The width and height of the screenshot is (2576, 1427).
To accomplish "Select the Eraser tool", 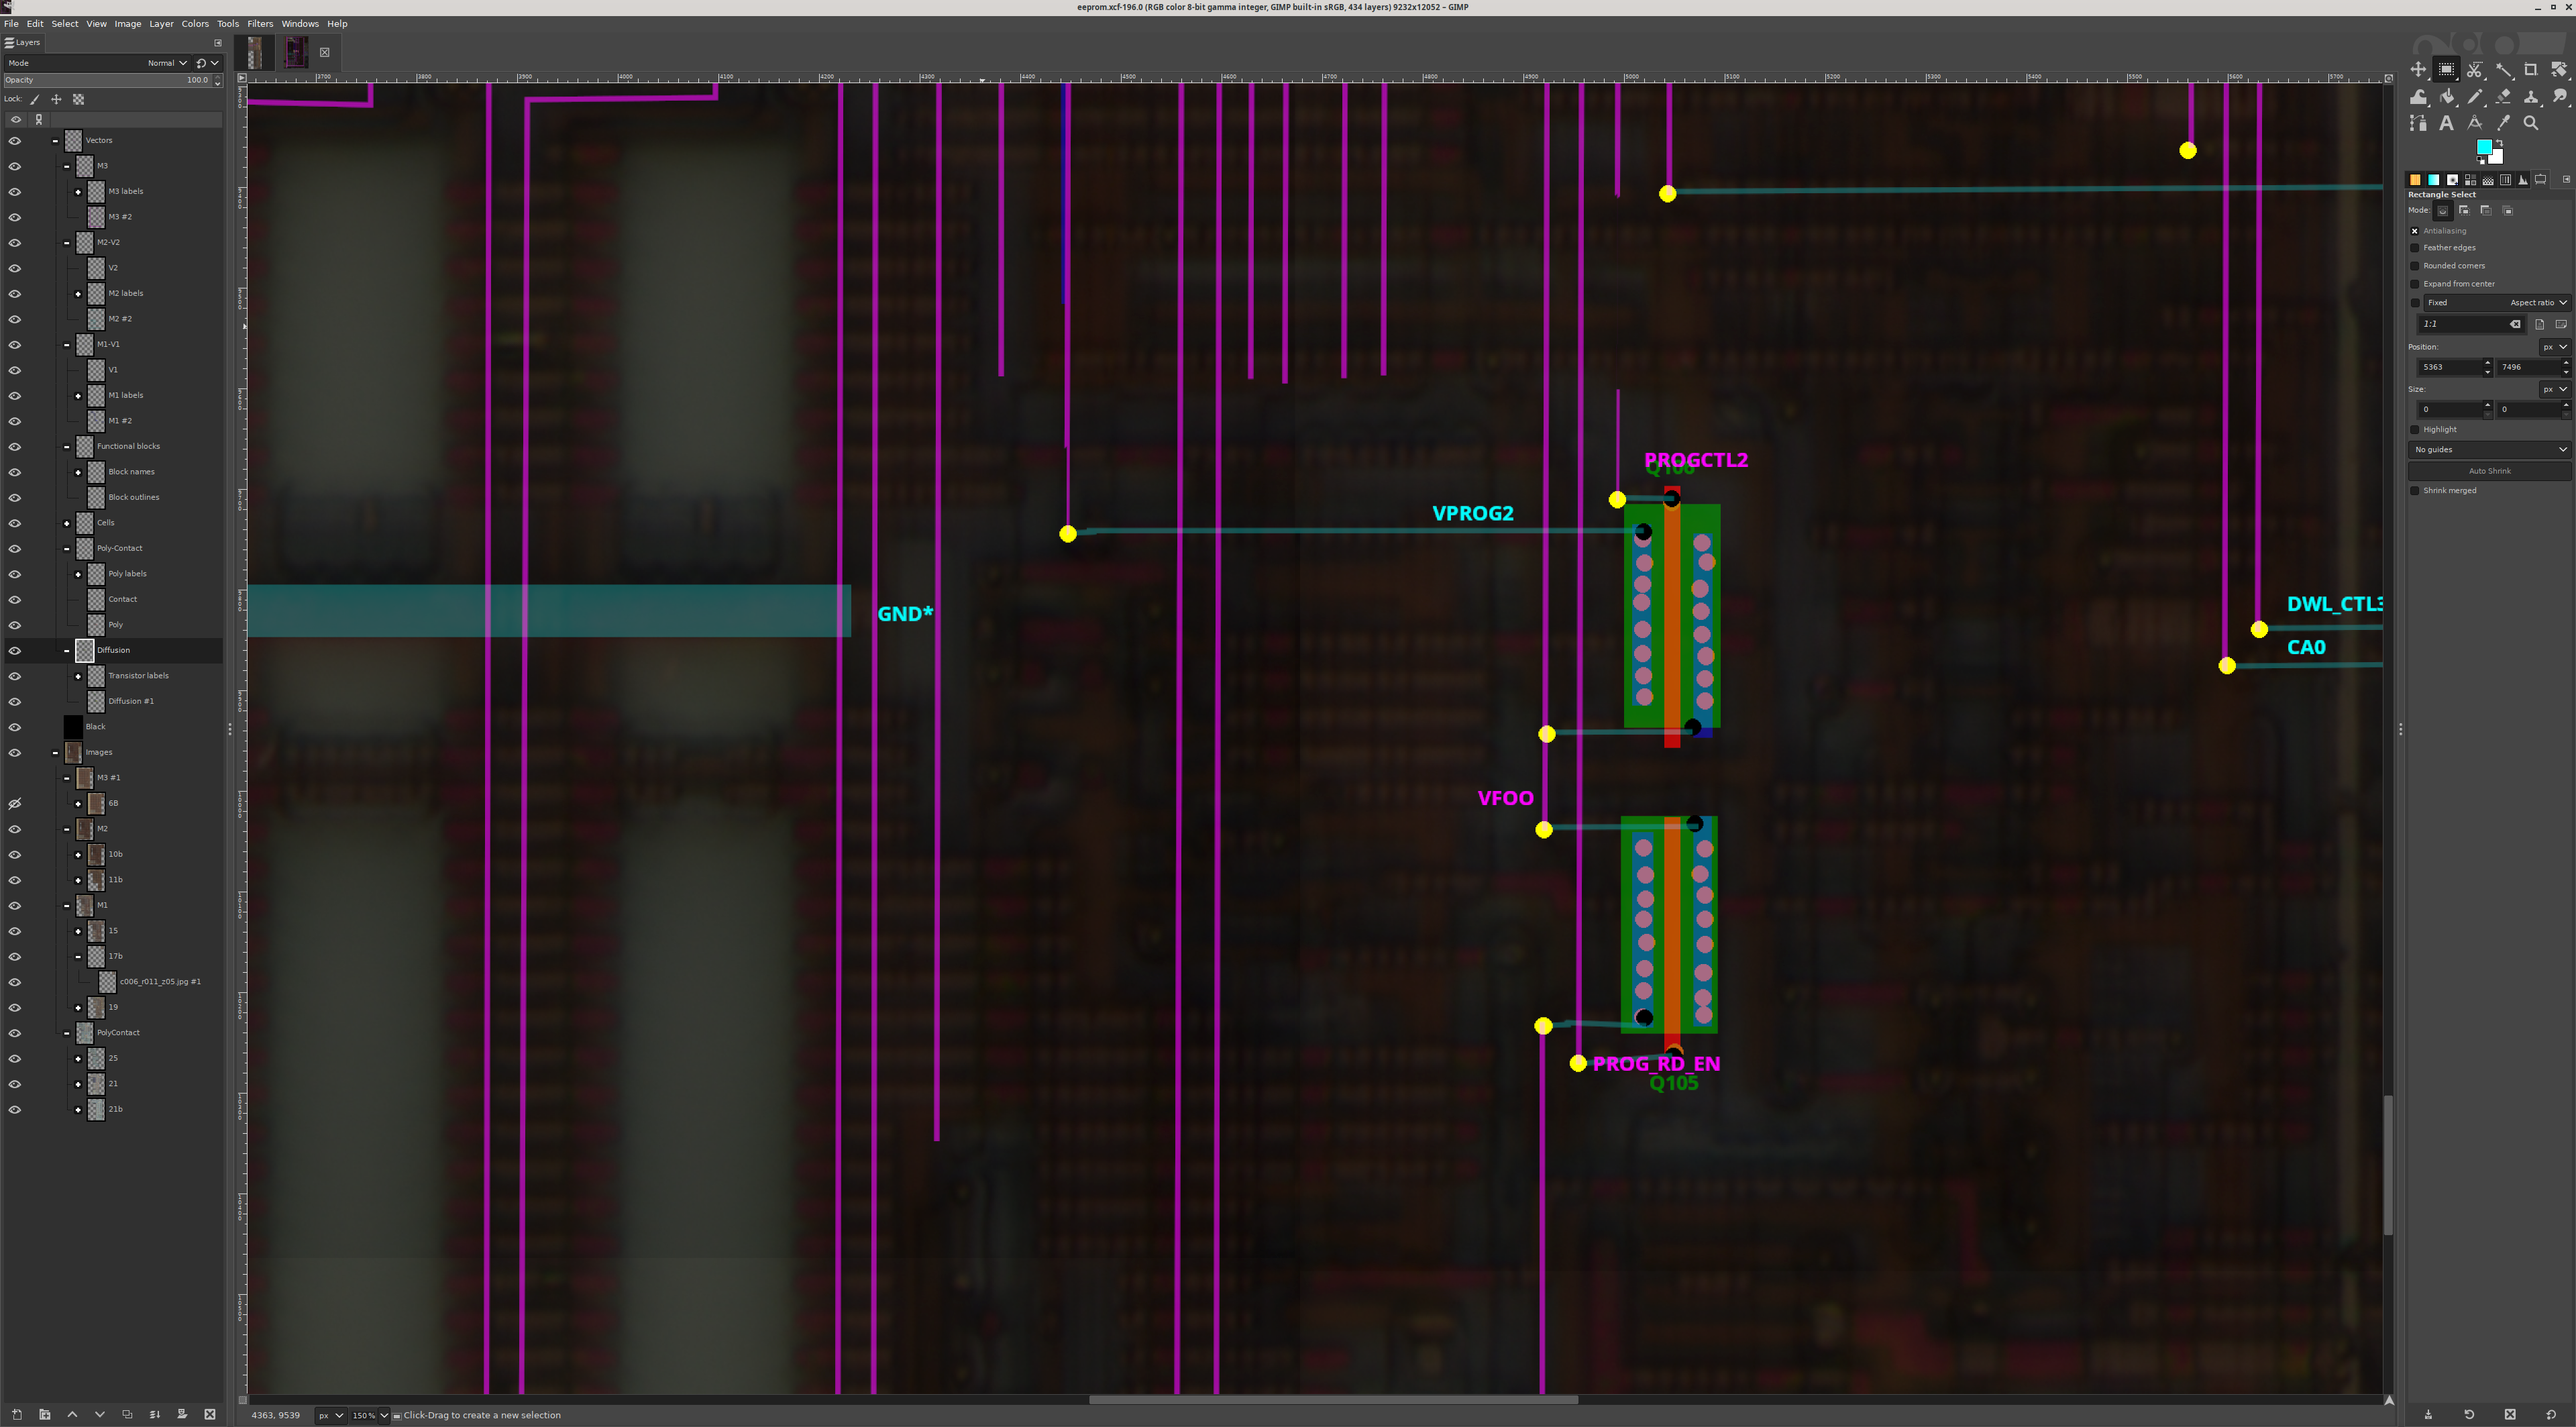I will point(2503,97).
